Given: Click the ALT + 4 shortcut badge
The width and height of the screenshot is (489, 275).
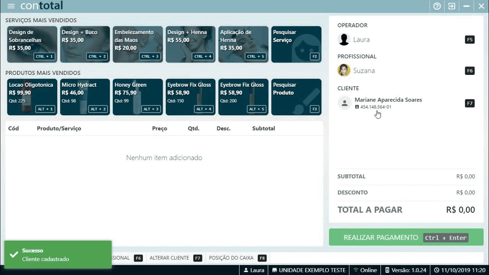Looking at the screenshot, I should [x=203, y=109].
